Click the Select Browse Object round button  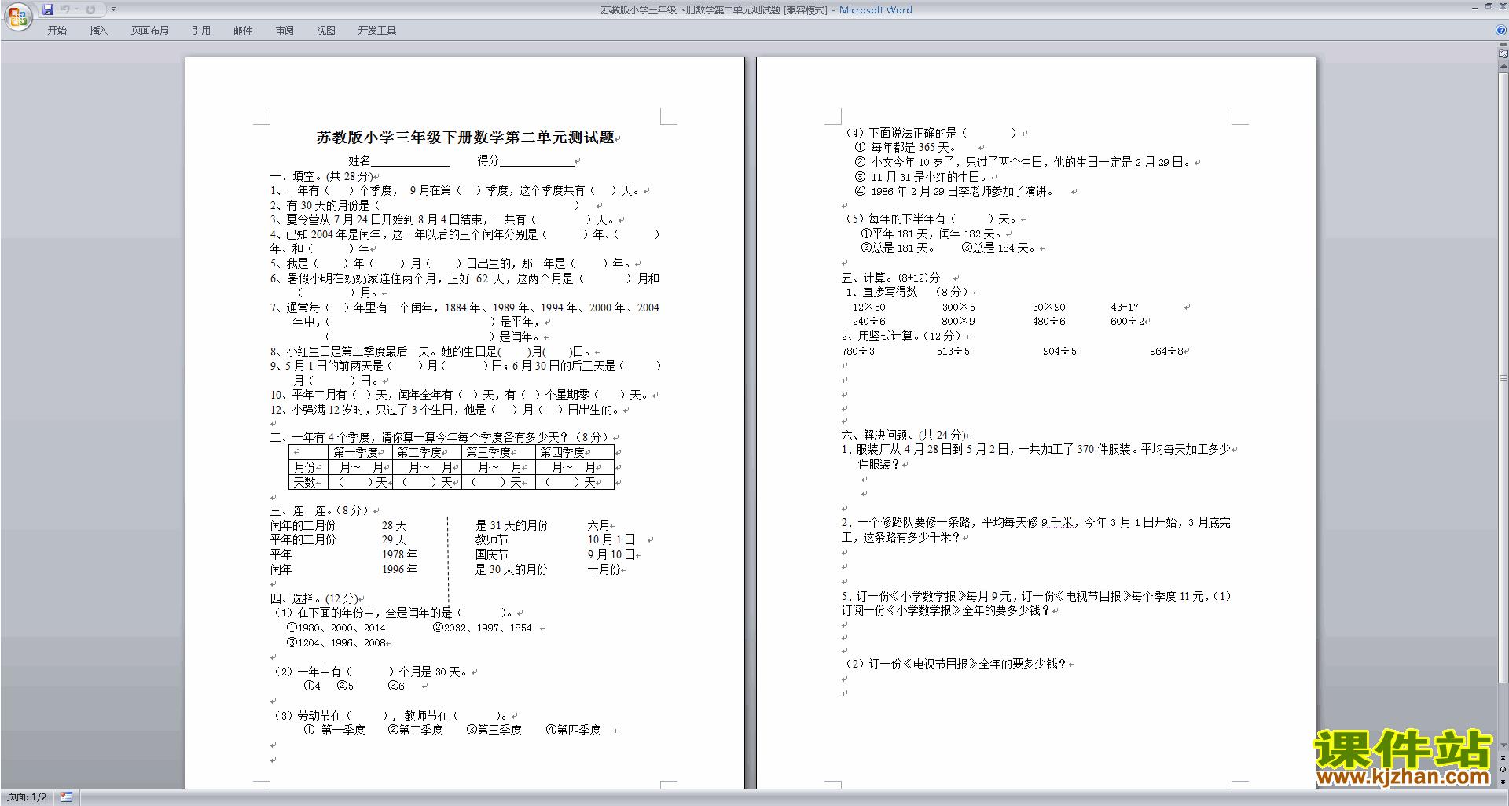click(1503, 770)
